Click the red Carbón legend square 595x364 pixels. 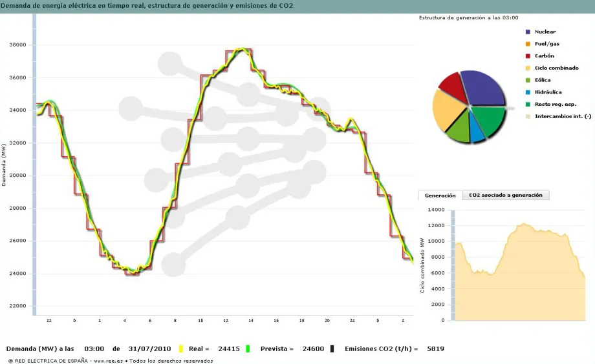click(x=528, y=56)
